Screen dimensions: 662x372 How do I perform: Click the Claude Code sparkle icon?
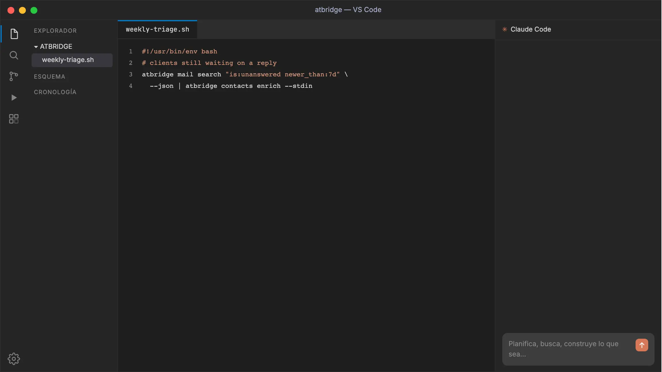(x=505, y=29)
